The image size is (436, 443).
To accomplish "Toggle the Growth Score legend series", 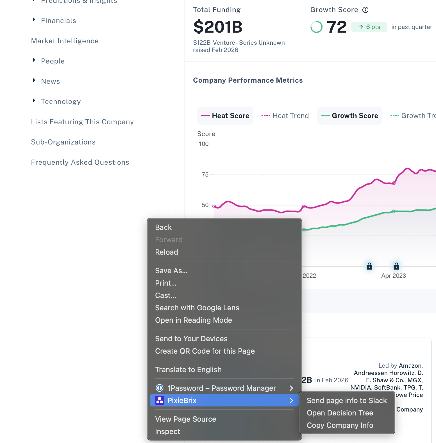I will tap(349, 116).
